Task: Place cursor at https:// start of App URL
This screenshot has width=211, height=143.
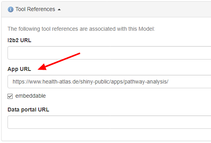Action: click(x=13, y=82)
